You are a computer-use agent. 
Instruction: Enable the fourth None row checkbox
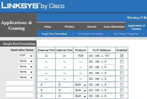coord(122,79)
